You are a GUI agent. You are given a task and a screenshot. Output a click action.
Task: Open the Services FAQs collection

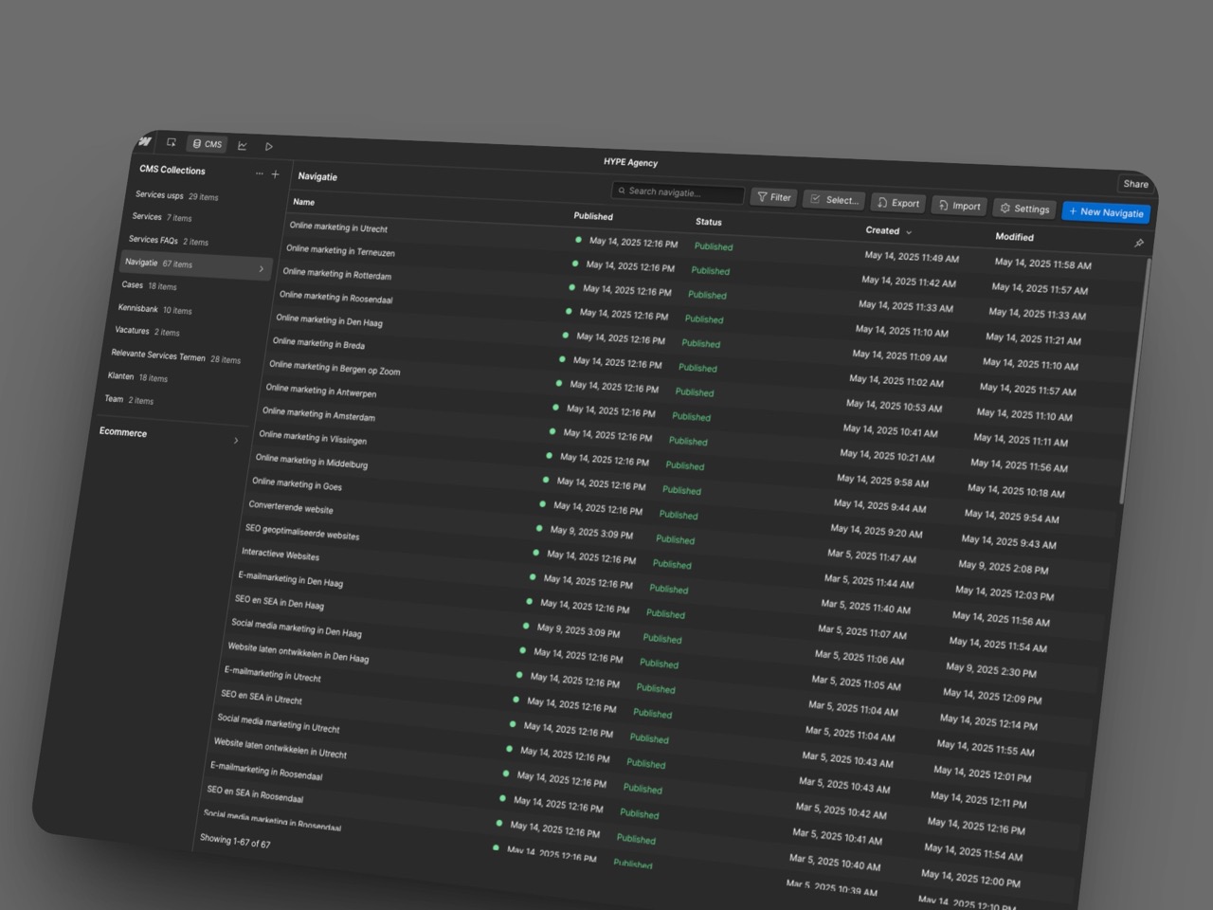tap(168, 241)
